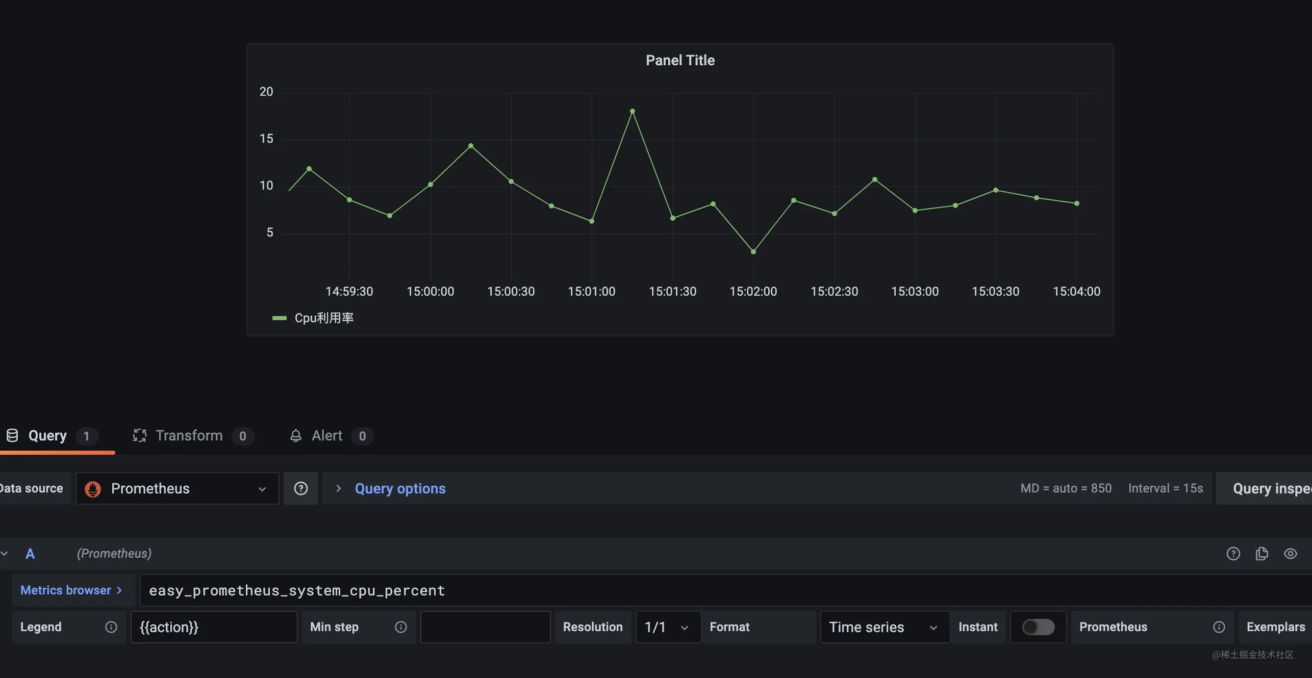Click the easy_prometheus_system_cpu_percent query field
Viewport: 1312px width, 678px height.
(x=726, y=590)
